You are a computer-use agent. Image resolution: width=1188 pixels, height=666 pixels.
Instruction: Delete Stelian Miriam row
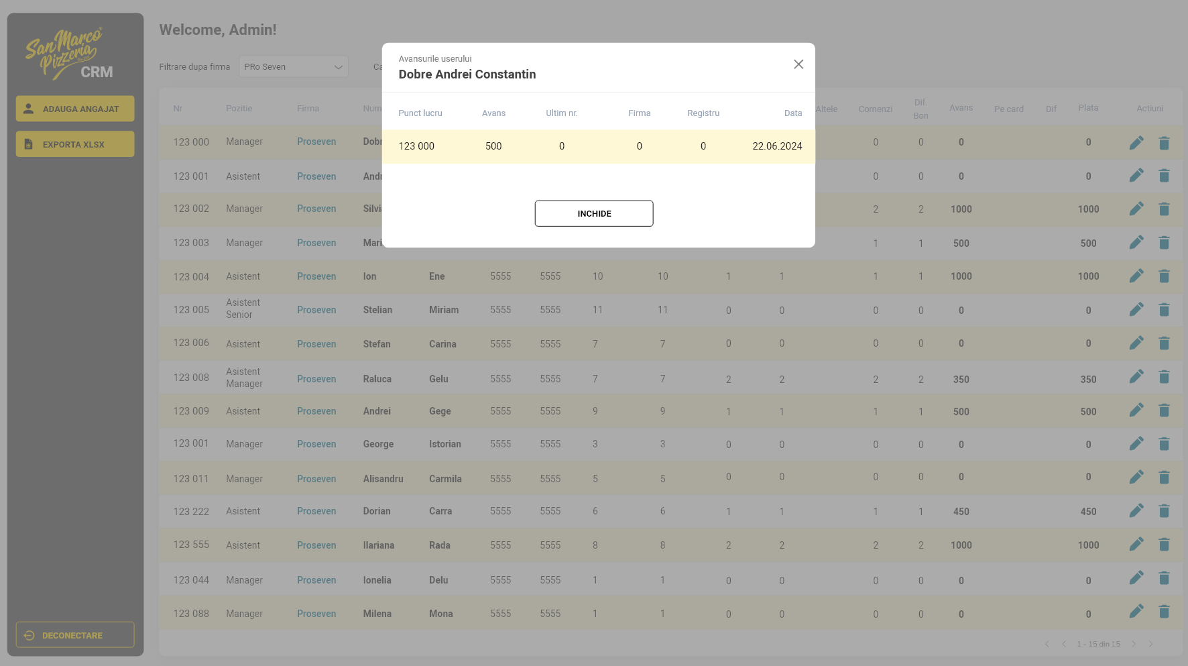(x=1164, y=309)
